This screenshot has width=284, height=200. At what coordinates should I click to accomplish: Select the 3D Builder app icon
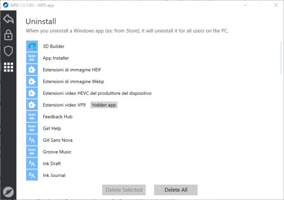tap(32, 46)
